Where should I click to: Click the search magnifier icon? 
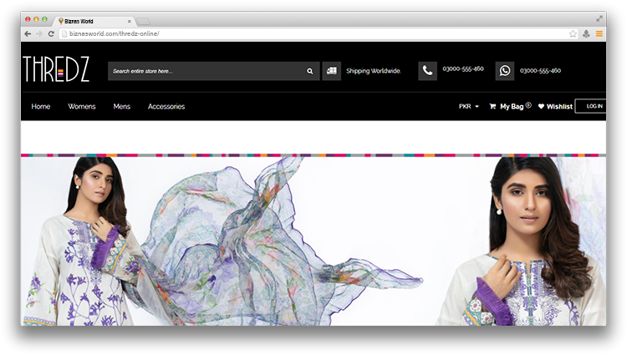coord(310,71)
